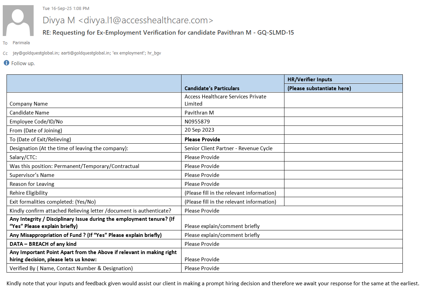Click the closing Kindly note paragraph
Viewport: 421px width, 288px height.
(213, 283)
